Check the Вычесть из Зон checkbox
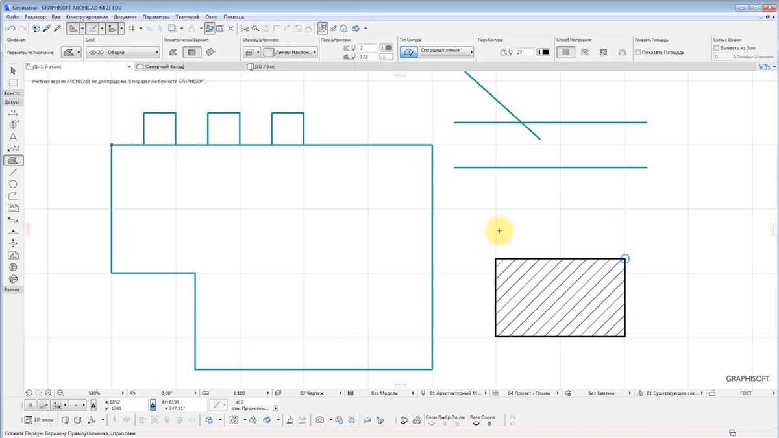 pos(717,48)
